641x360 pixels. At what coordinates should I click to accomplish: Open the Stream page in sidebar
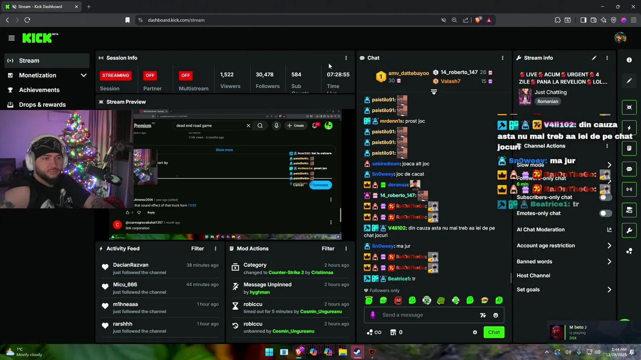(x=47, y=60)
